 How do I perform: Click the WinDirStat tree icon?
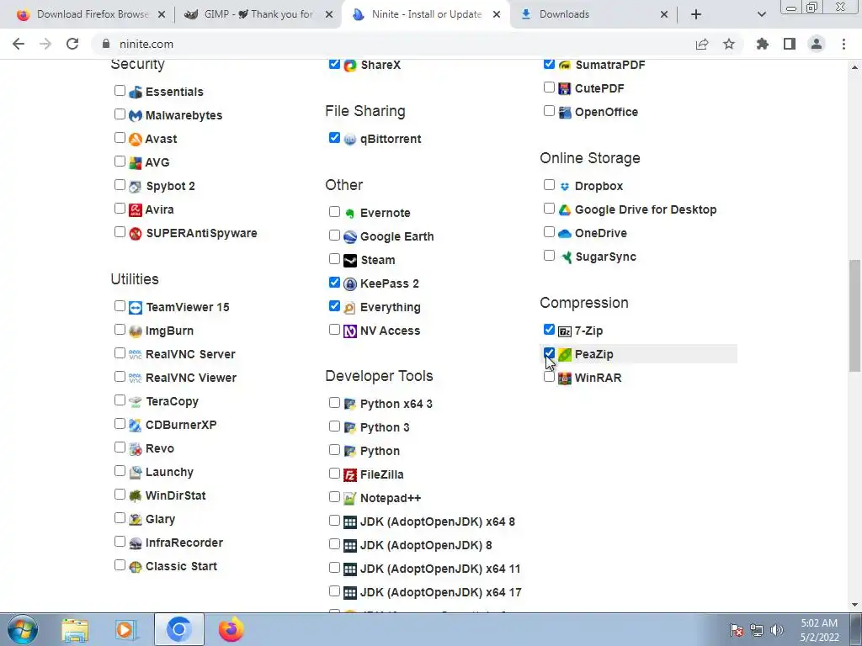click(136, 496)
